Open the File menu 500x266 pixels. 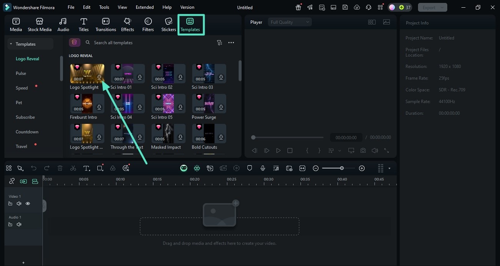[x=71, y=7]
